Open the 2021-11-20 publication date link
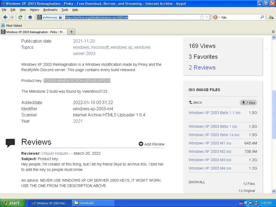The height and width of the screenshot is (207, 276). tap(84, 41)
